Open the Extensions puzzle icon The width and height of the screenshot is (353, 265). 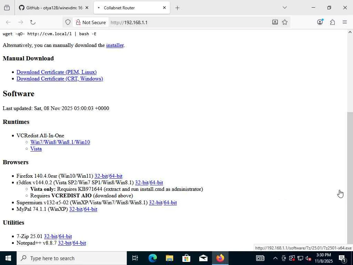[332, 22]
